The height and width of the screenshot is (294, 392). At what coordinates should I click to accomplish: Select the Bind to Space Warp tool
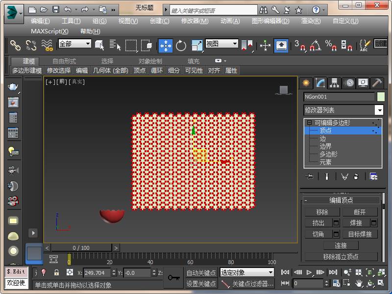47,45
